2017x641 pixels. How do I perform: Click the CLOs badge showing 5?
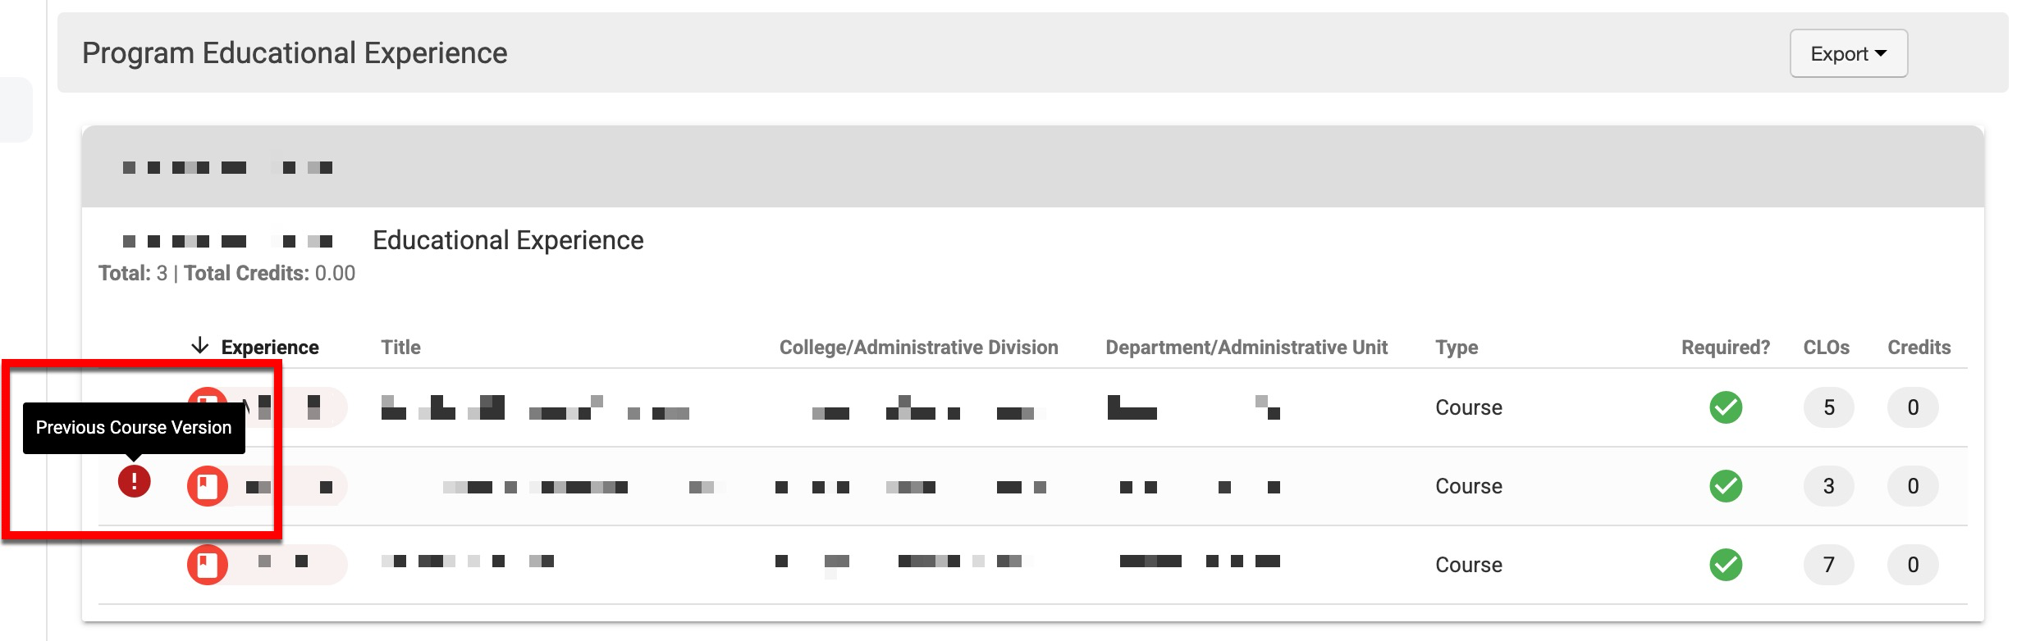(1828, 407)
